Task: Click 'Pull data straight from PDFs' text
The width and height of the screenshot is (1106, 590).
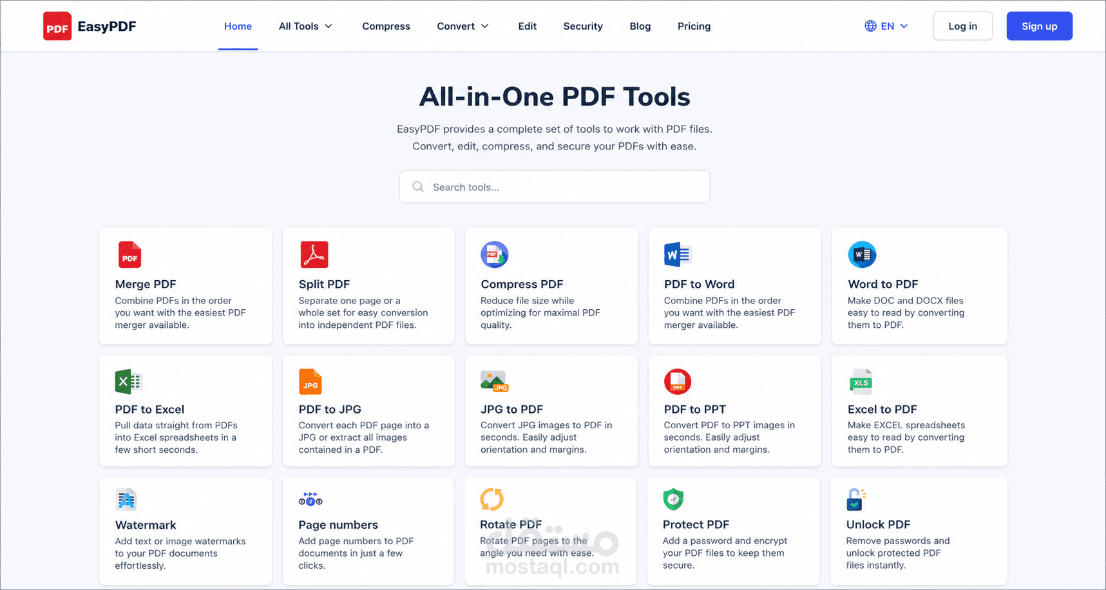Action: (x=176, y=425)
